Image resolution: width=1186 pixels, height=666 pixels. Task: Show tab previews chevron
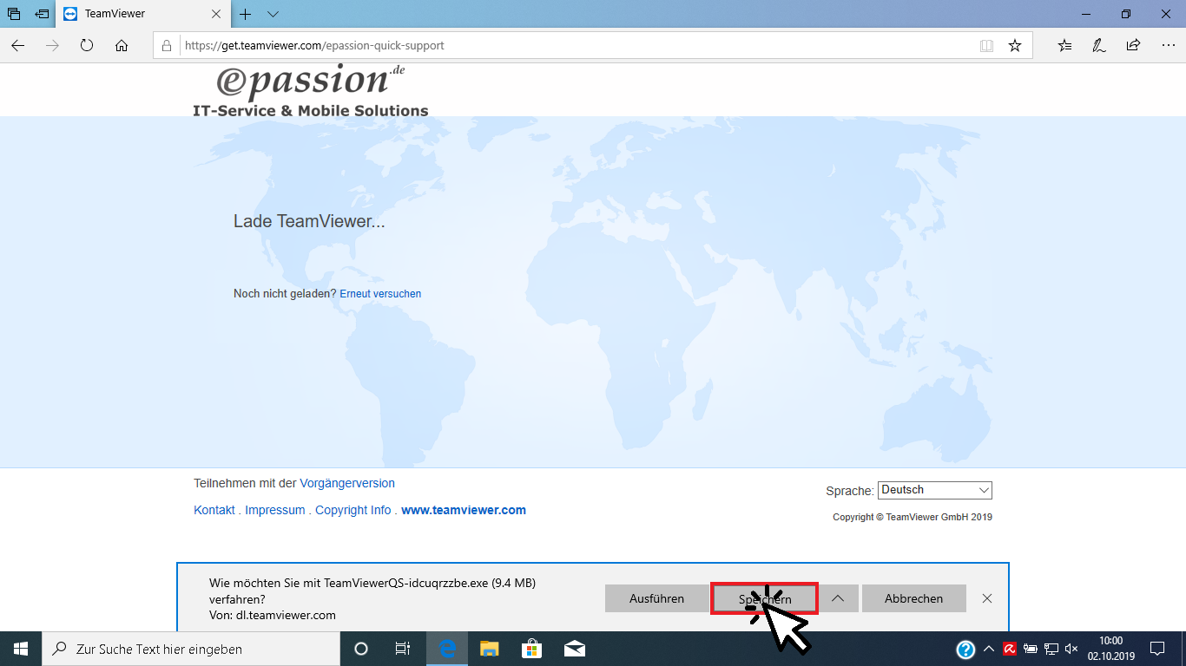(x=273, y=14)
